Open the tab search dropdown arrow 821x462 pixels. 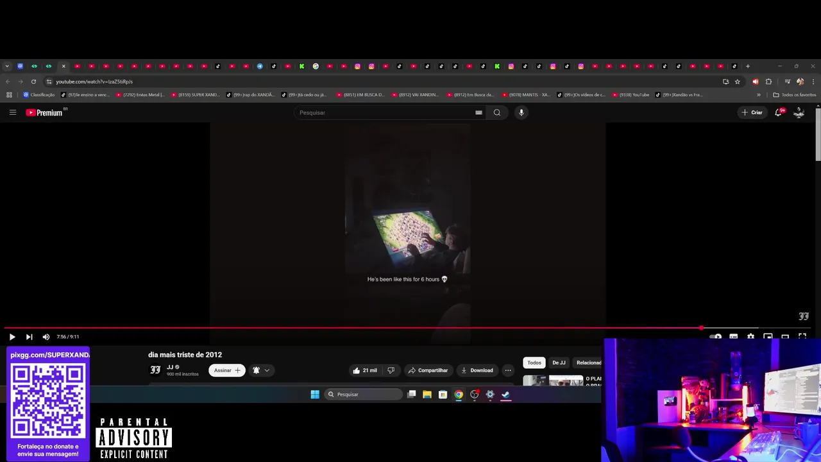tap(7, 66)
